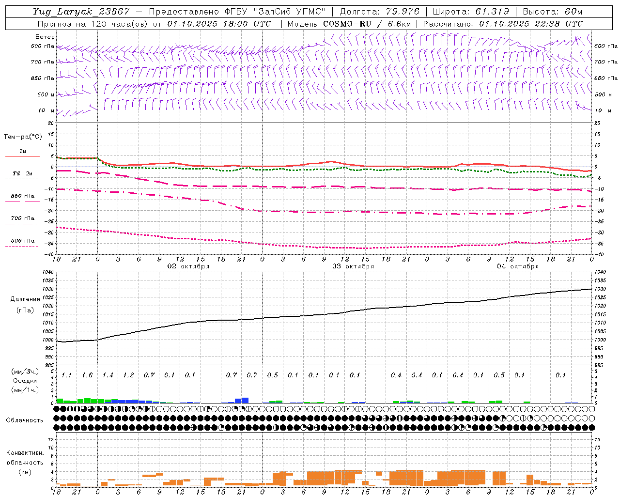Click the Td 2м dew point legend entry

[x=23, y=173]
